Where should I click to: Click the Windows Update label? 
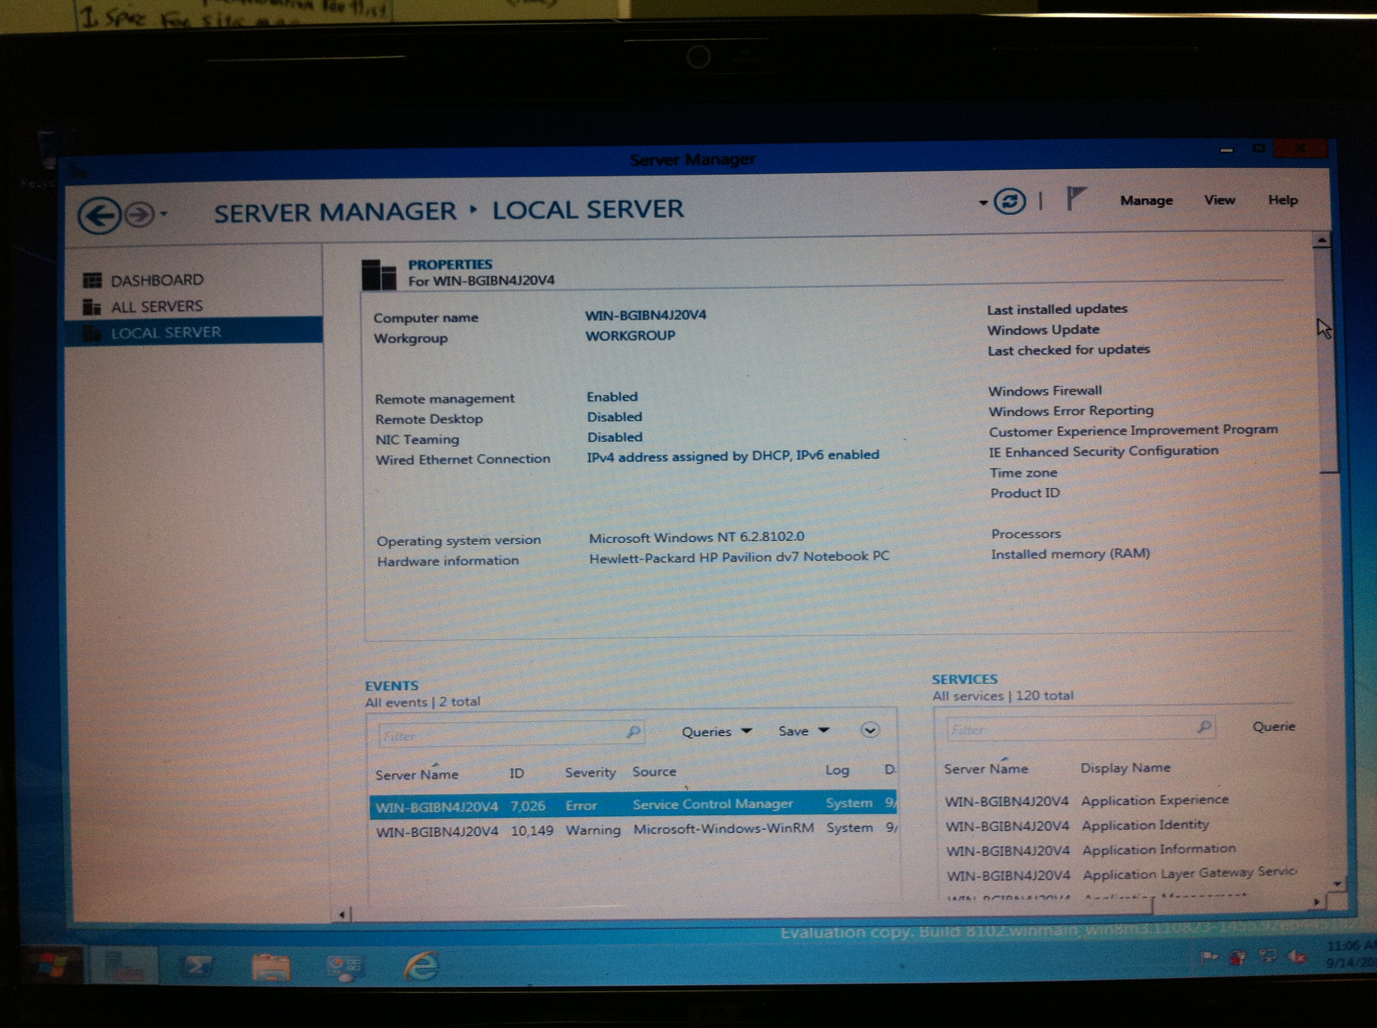(1043, 330)
